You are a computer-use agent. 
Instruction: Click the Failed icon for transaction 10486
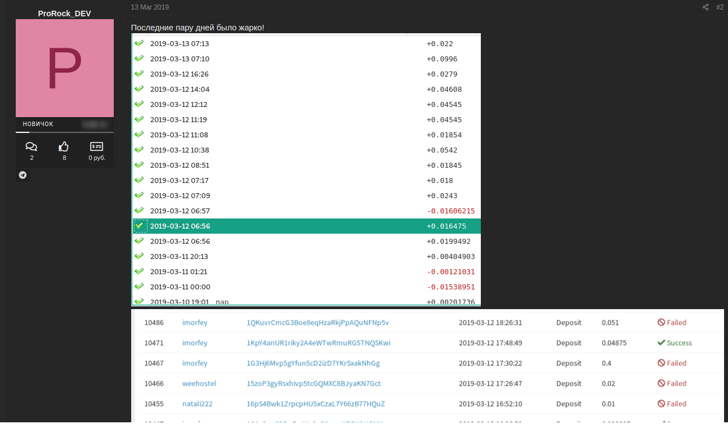662,323
